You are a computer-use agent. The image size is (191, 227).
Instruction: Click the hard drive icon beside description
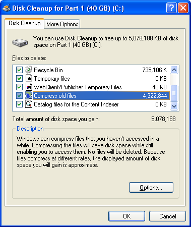pos(20,42)
